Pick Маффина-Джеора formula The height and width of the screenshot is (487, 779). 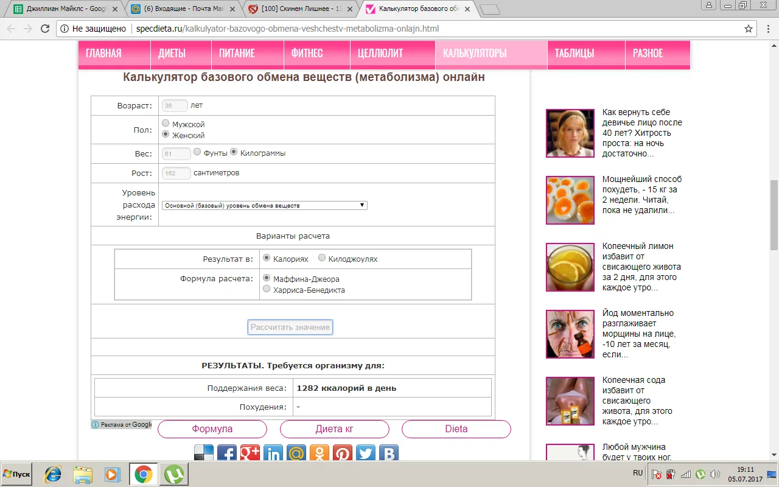[x=267, y=278]
